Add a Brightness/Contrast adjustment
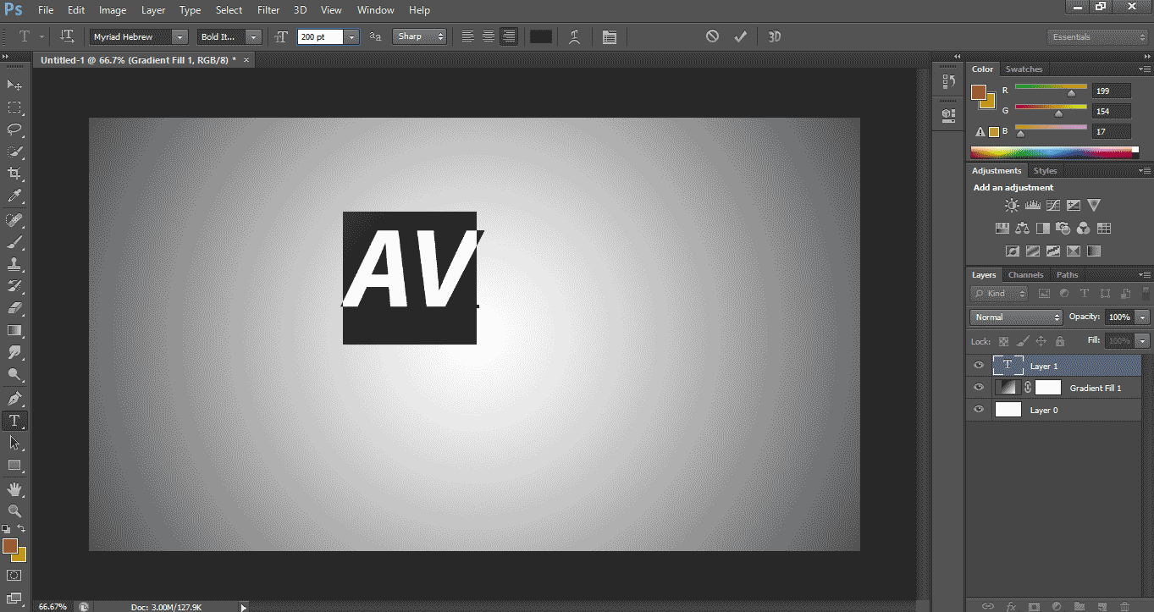 [x=1011, y=205]
